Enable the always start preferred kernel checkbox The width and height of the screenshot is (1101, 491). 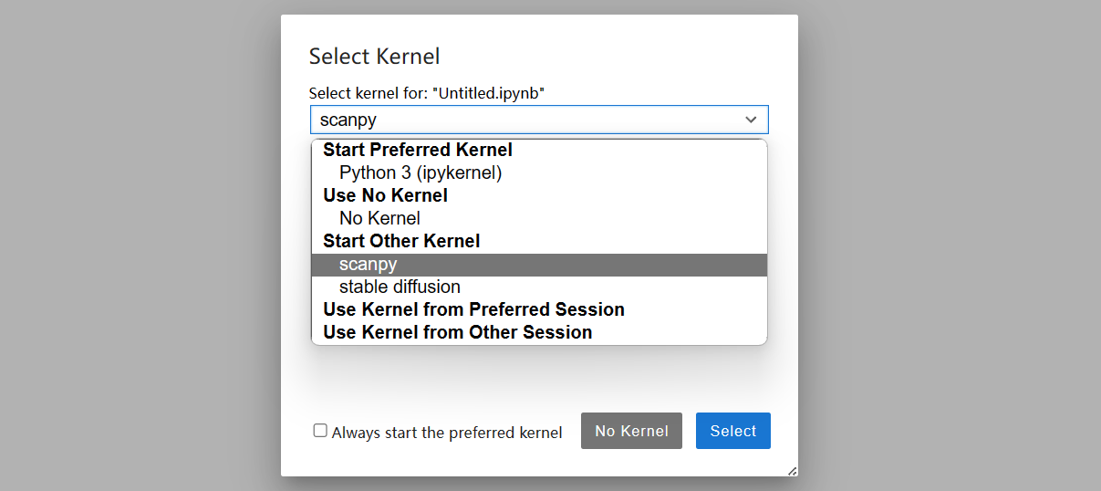[320, 431]
